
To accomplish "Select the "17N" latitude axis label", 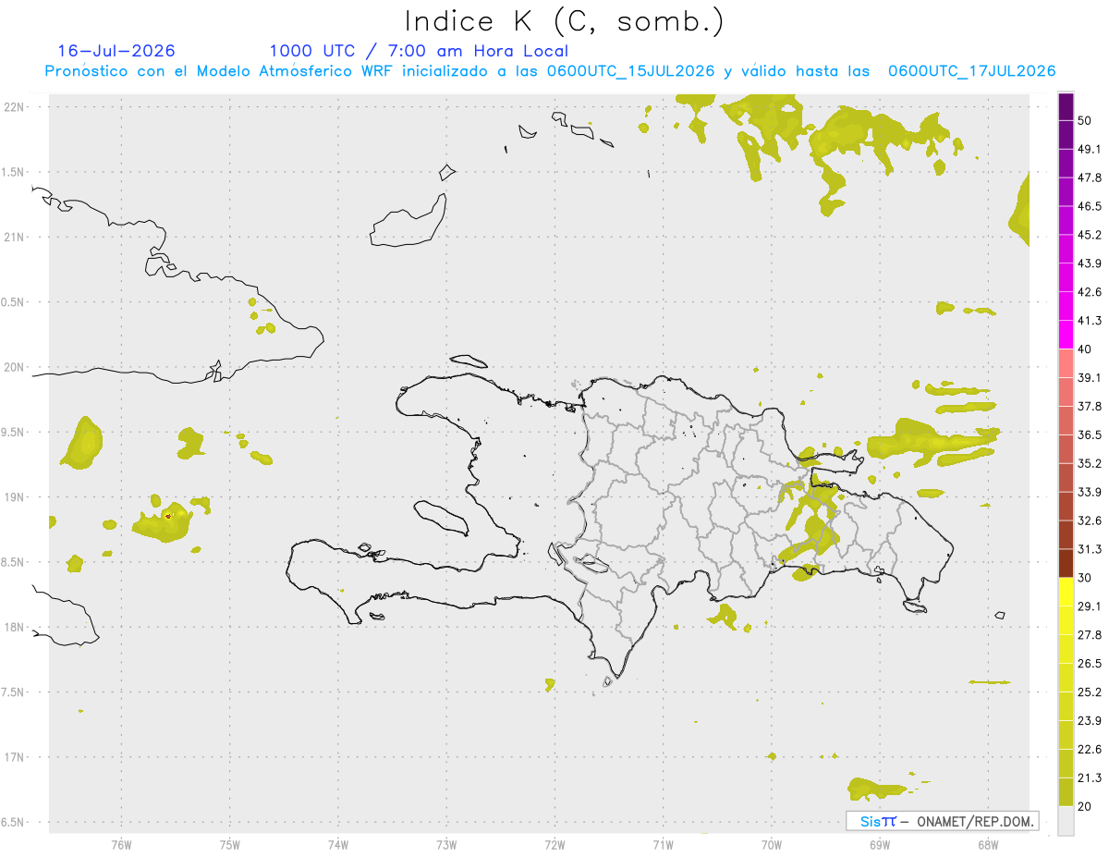I will tap(14, 757).
